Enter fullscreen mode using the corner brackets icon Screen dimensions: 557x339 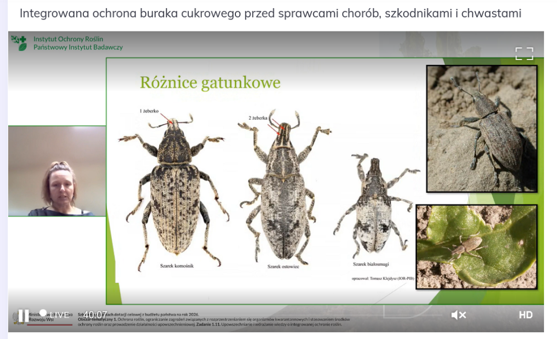(x=524, y=54)
